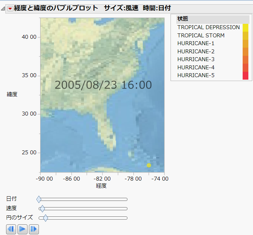253x235 pixels.
Task: Click the 経度 horizontal axis label
Action: click(x=101, y=186)
